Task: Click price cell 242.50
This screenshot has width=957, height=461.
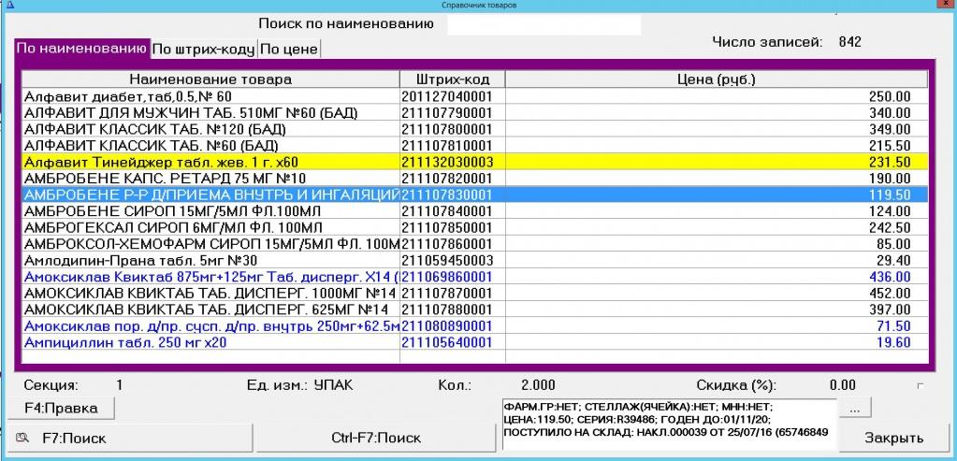Action: pyautogui.click(x=717, y=228)
